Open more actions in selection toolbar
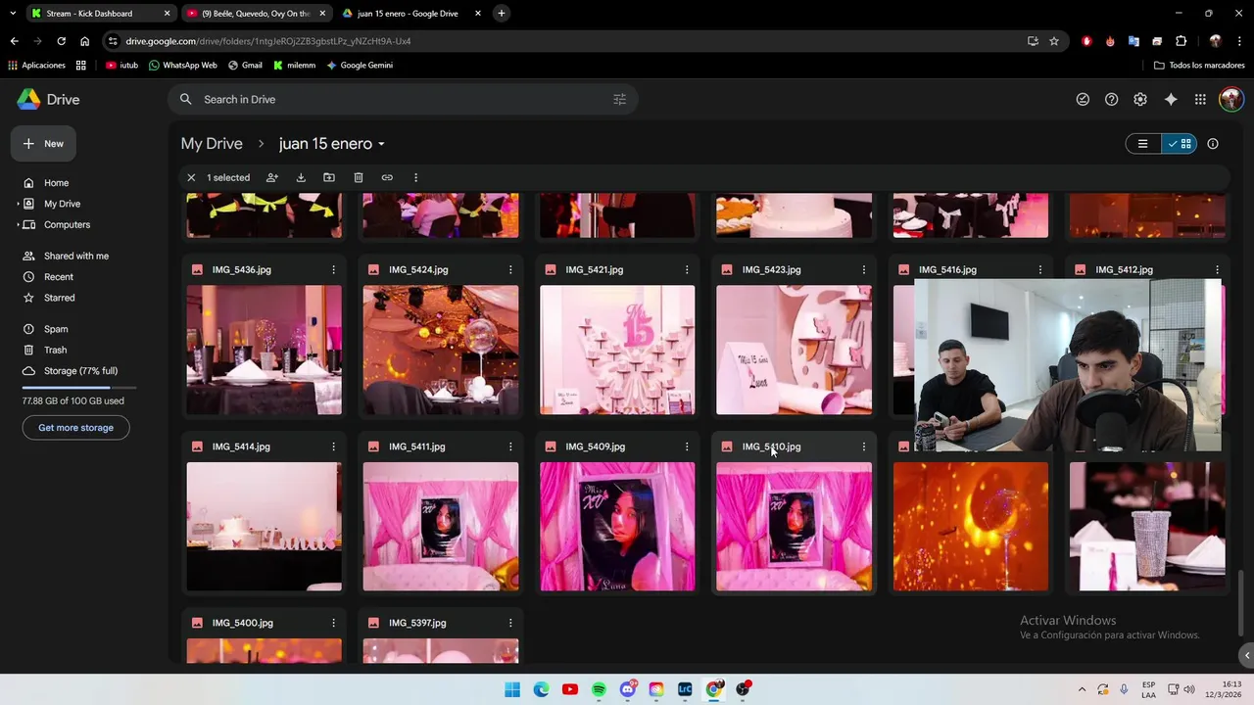Viewport: 1254px width, 705px height. click(415, 177)
